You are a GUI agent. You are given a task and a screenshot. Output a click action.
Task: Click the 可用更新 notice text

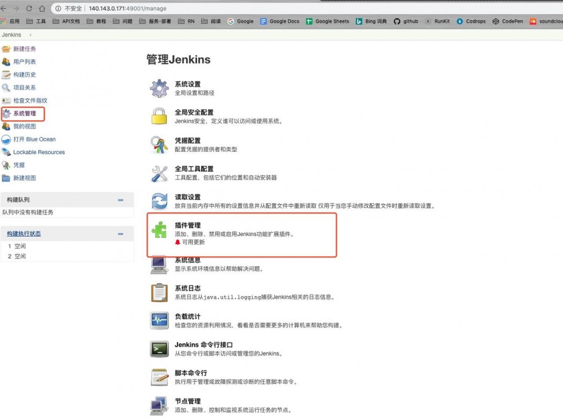[x=193, y=242]
